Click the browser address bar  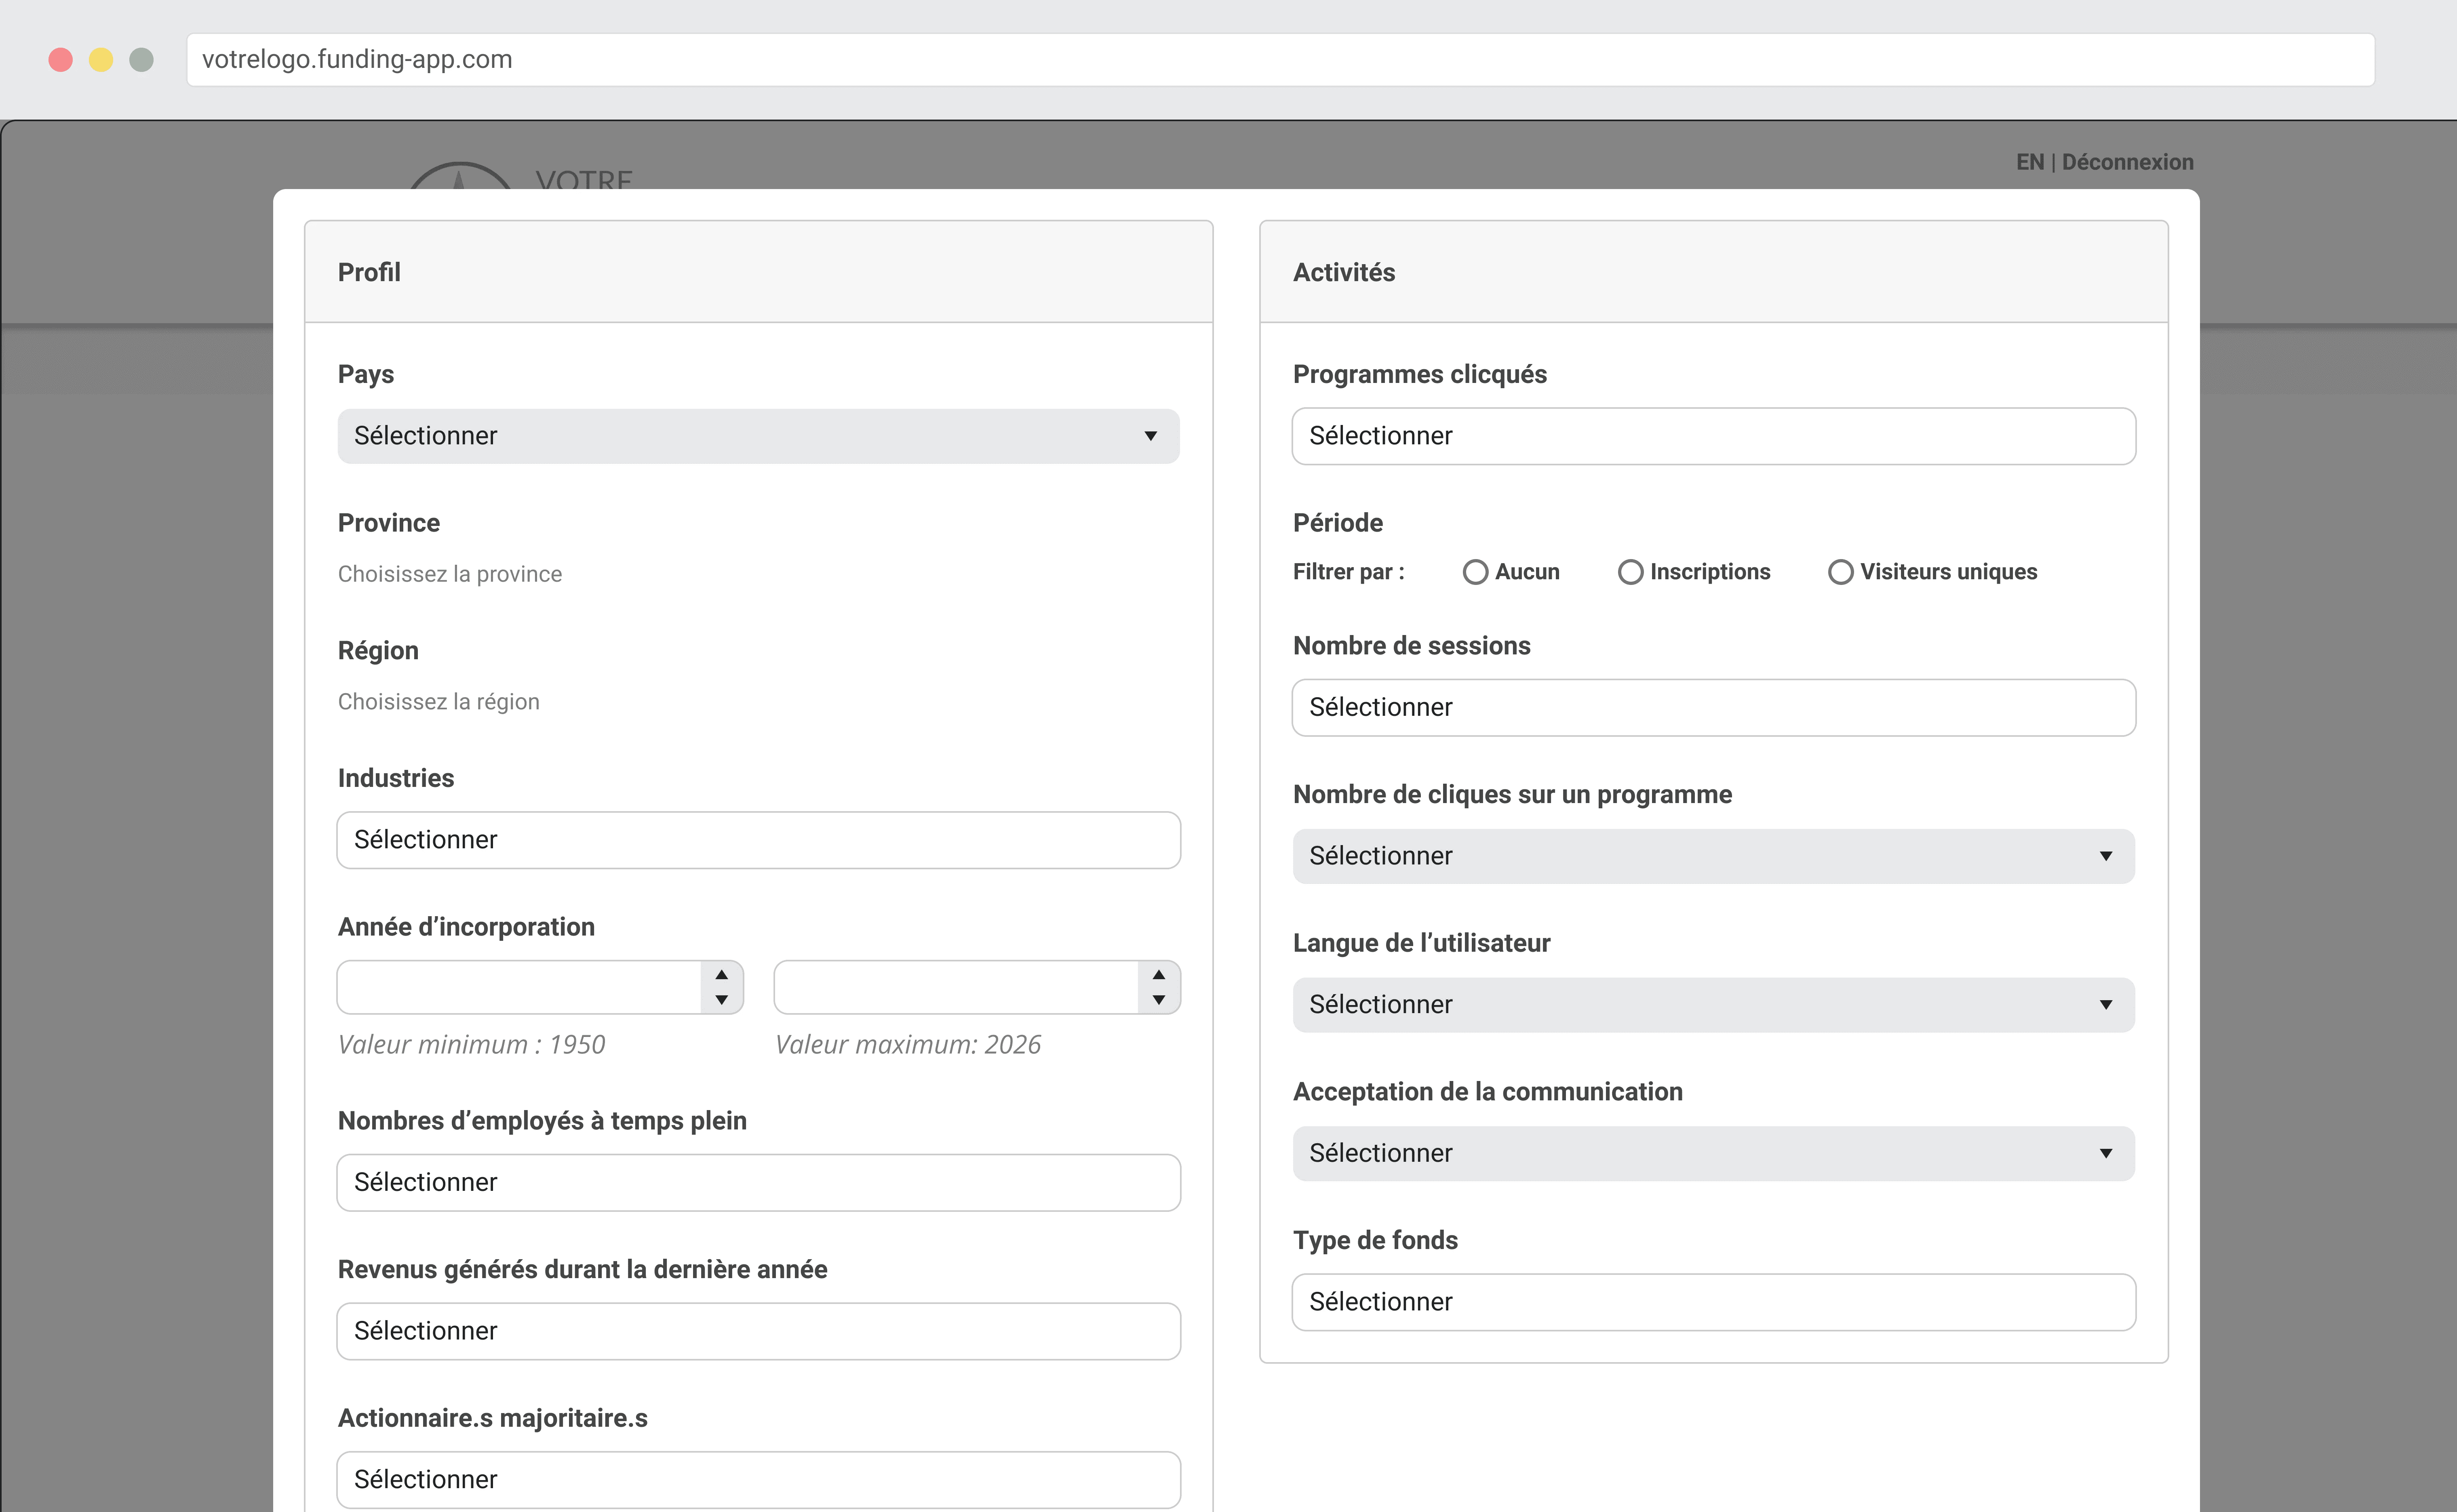pyautogui.click(x=1281, y=60)
